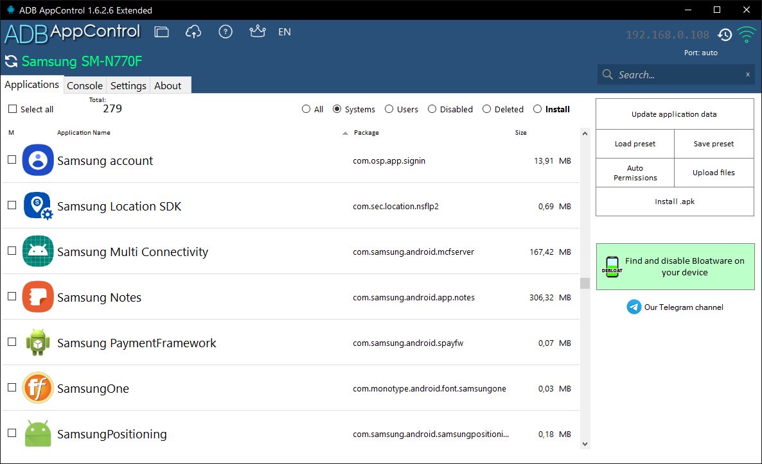The image size is (762, 464).
Task: Check the Samsung account checkbox
Action: click(x=12, y=160)
